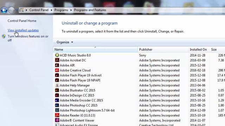Select the Adobe Help Manager entry

coord(75,85)
